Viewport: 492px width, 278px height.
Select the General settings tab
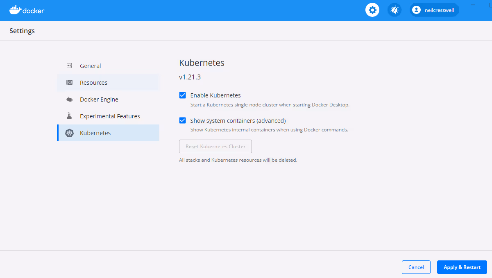(x=108, y=66)
